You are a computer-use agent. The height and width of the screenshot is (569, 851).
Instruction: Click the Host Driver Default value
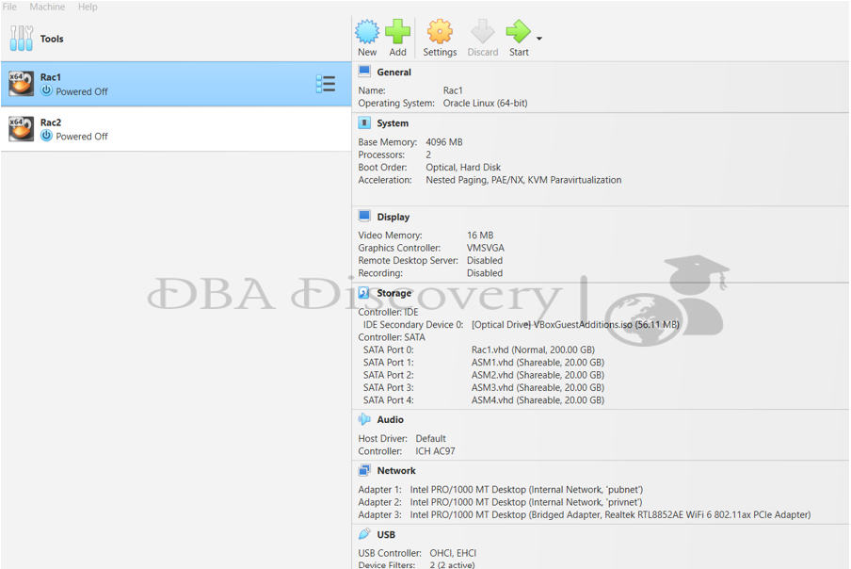coord(430,438)
